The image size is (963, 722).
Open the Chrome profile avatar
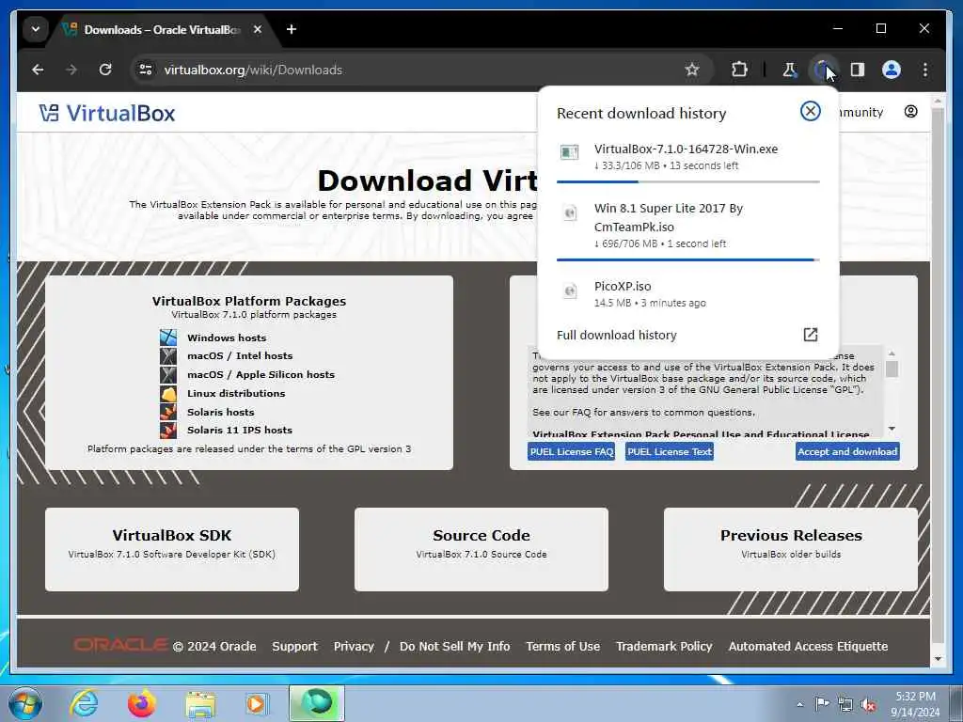(892, 70)
